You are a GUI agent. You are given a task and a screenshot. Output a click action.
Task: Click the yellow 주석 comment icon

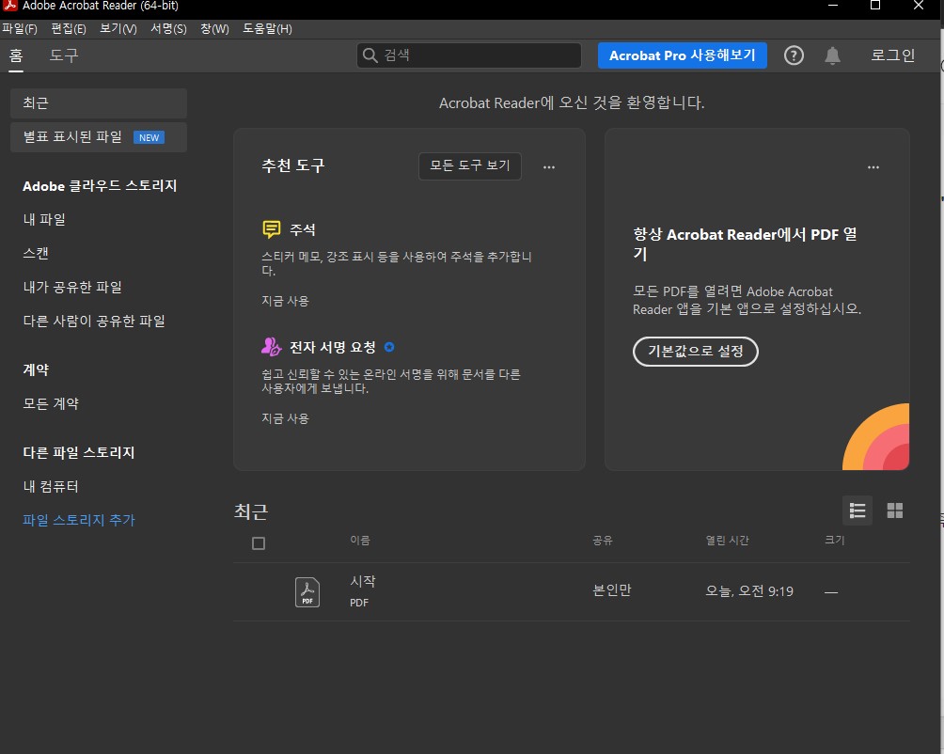[272, 229]
